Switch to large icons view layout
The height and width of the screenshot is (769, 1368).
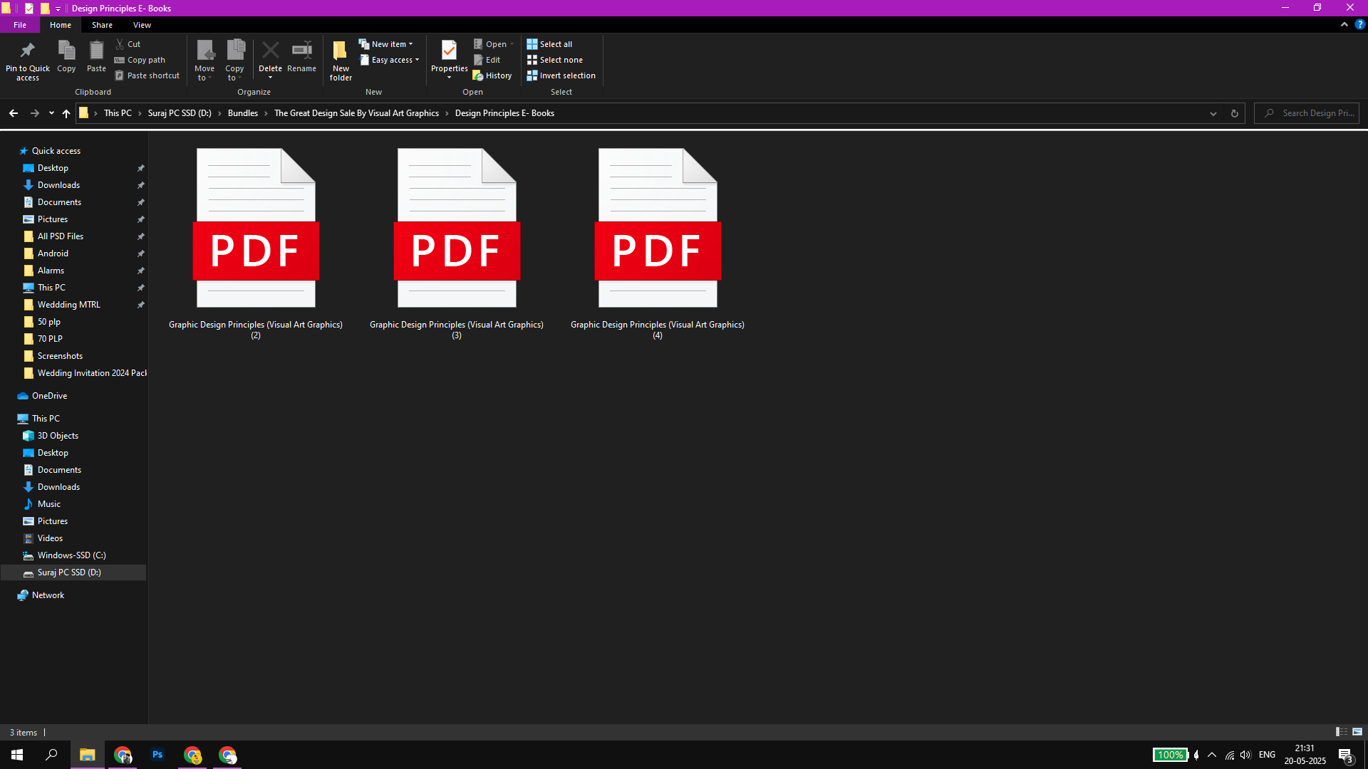[1357, 732]
